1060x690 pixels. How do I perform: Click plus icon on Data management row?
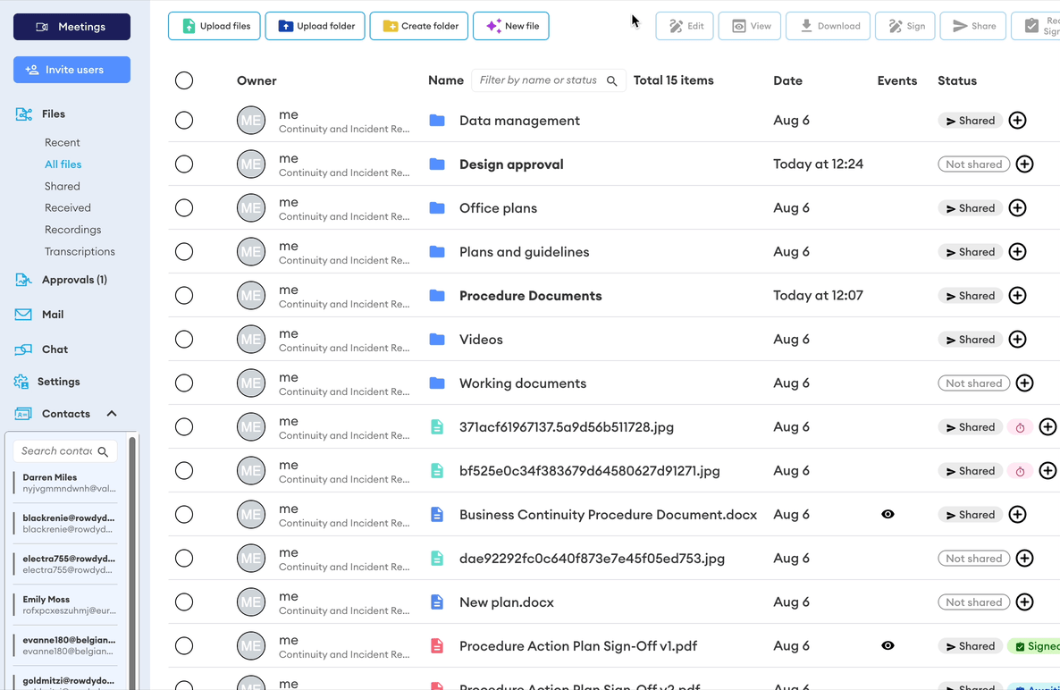pos(1017,121)
